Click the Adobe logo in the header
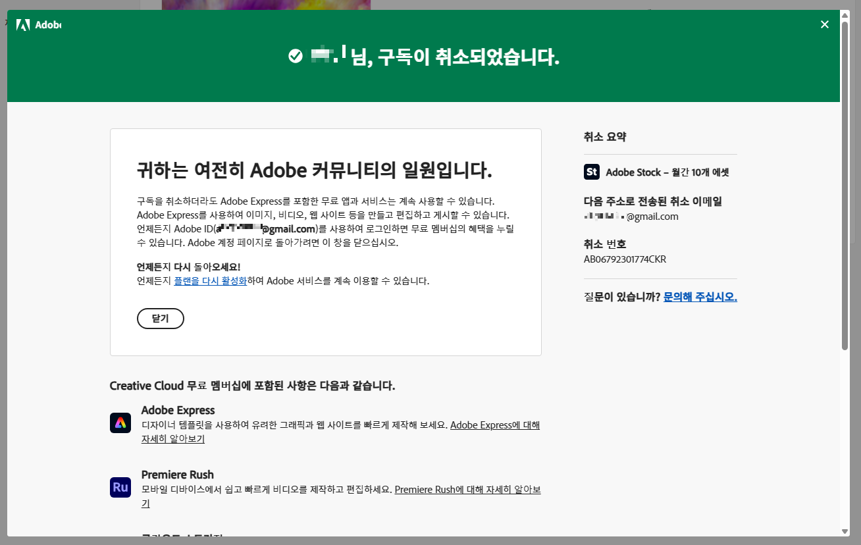Viewport: 861px width, 545px height. click(38, 25)
